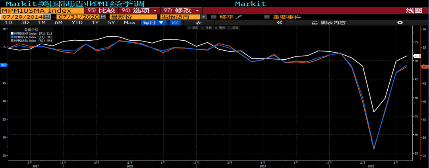
Task: Open the start date calendar picker icon
Action: tap(47, 17)
